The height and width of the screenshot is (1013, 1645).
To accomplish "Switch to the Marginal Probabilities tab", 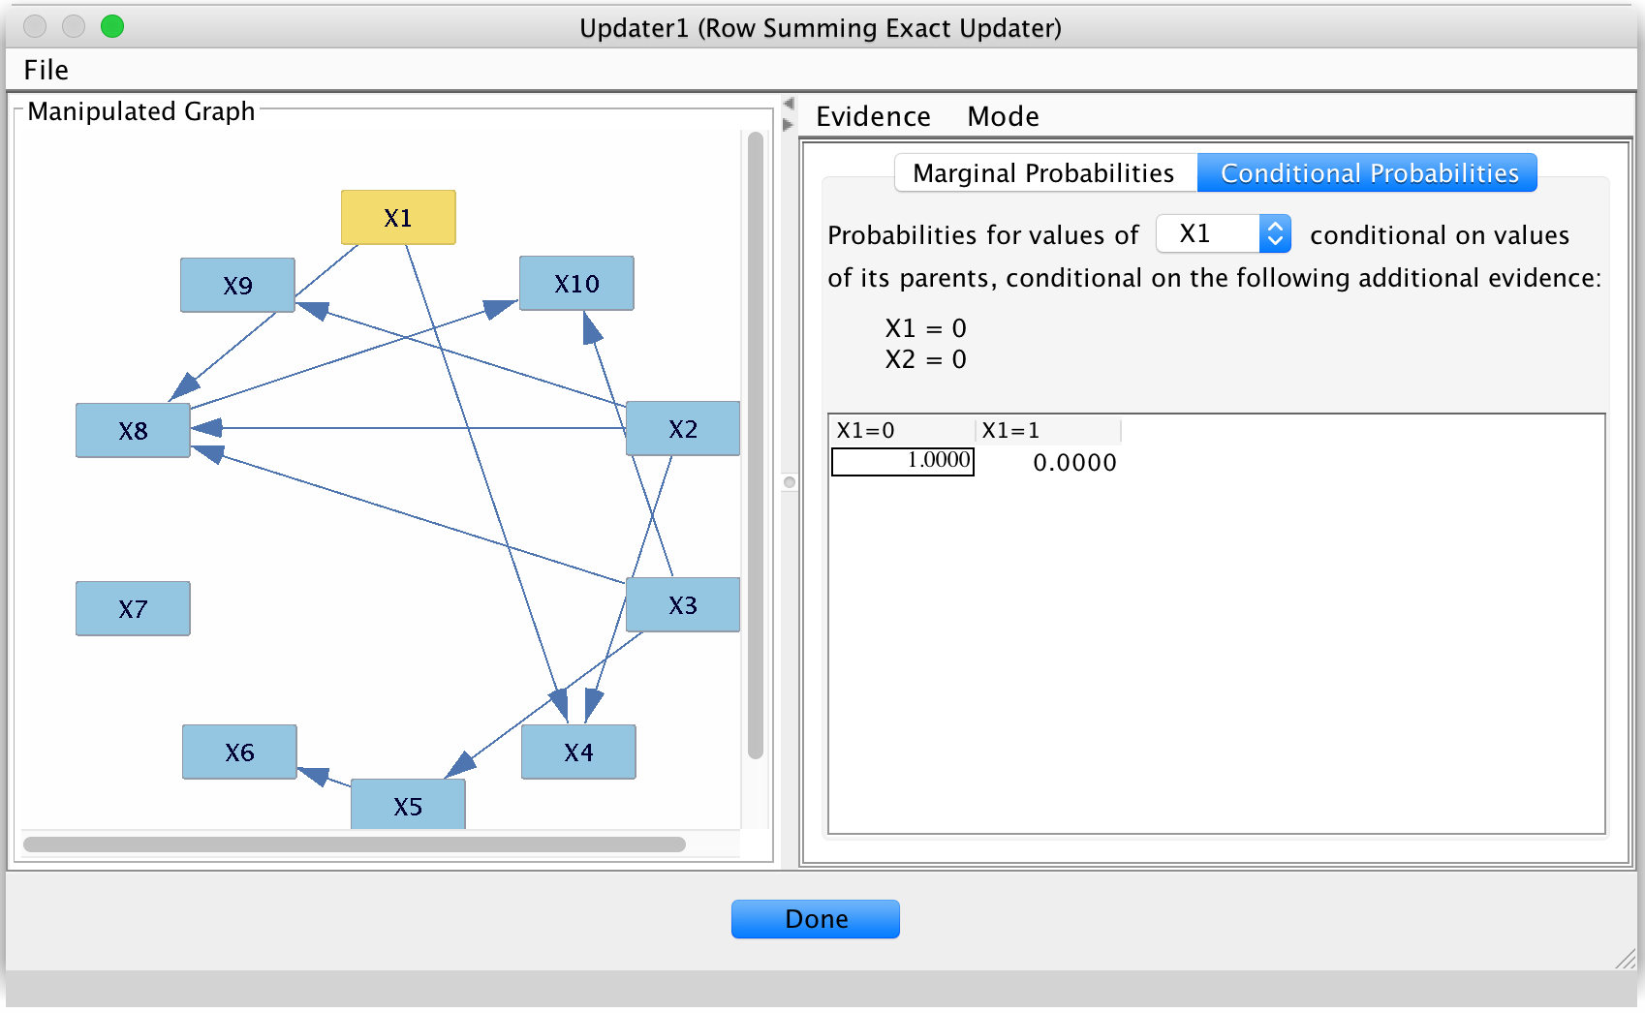I will 1044,172.
